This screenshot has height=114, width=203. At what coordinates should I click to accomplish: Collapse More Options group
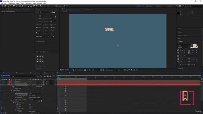pyautogui.click(x=12, y=92)
